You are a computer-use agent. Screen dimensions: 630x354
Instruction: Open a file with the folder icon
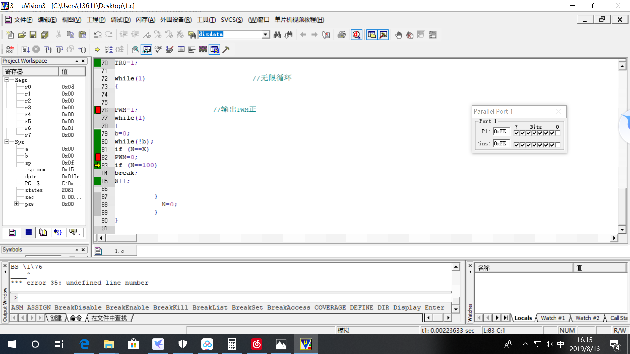coord(22,34)
